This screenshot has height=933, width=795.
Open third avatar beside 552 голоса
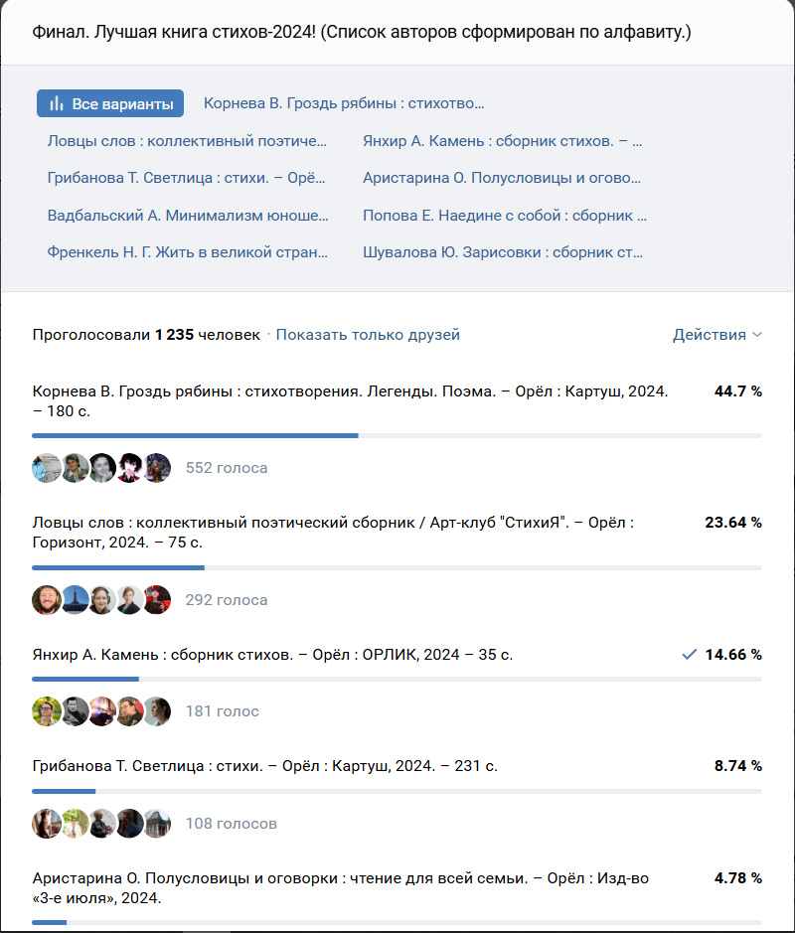102,468
